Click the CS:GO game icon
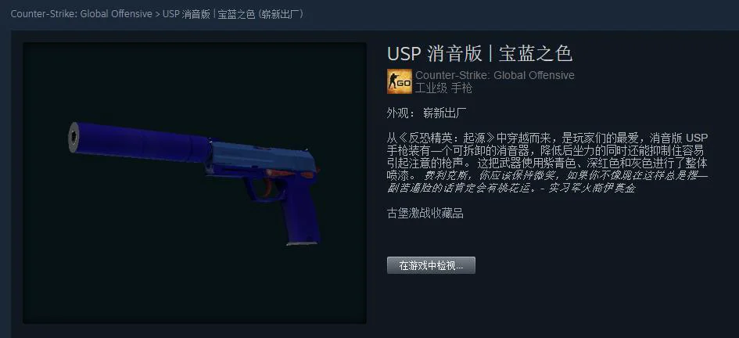 tap(399, 81)
